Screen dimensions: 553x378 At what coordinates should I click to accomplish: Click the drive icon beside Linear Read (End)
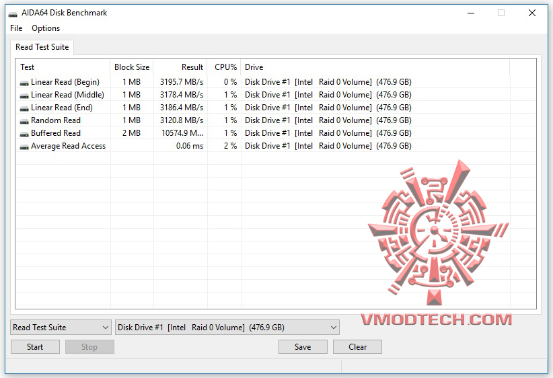point(24,108)
